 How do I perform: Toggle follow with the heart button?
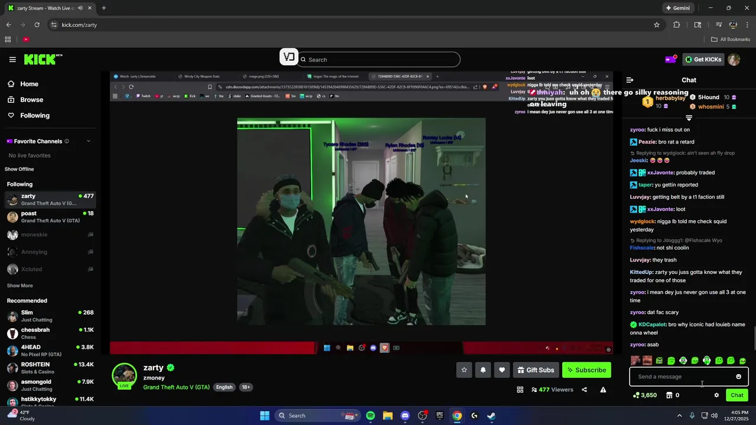502,370
